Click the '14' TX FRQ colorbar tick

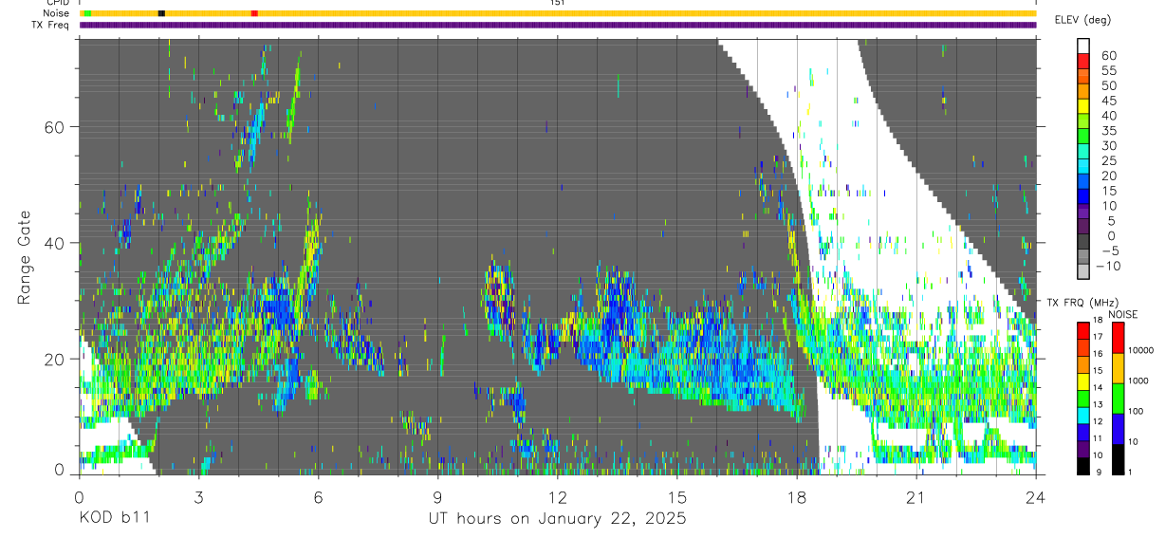1099,388
